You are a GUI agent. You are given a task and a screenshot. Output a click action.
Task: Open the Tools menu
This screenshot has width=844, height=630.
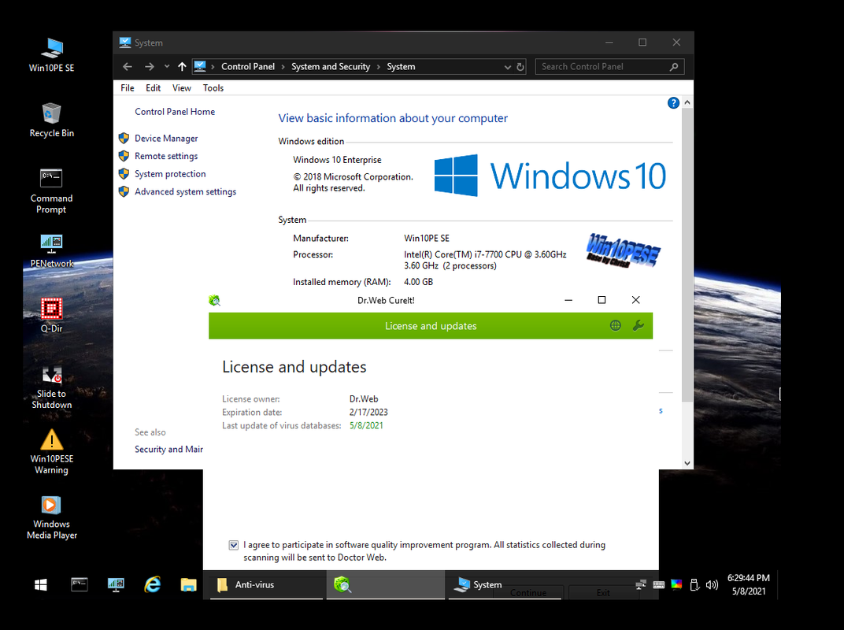coord(213,88)
